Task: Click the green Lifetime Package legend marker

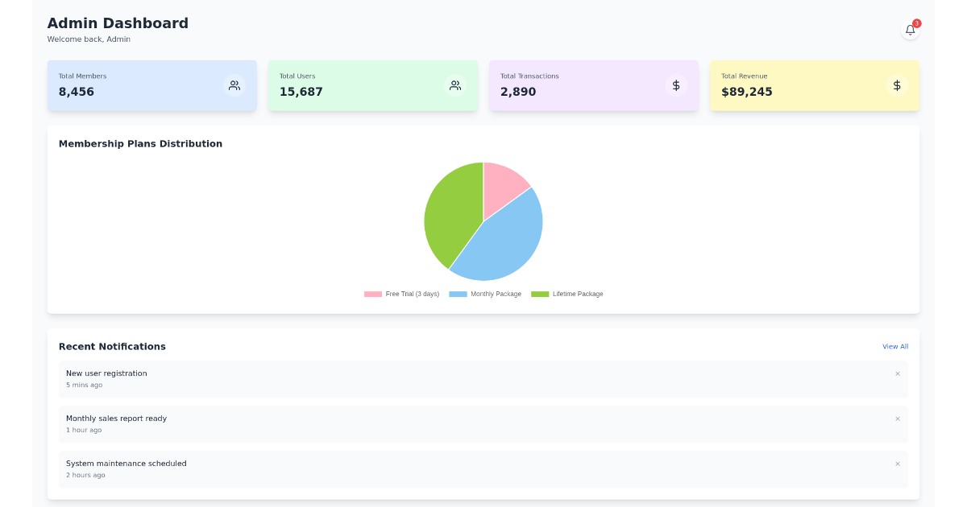Action: click(540, 294)
